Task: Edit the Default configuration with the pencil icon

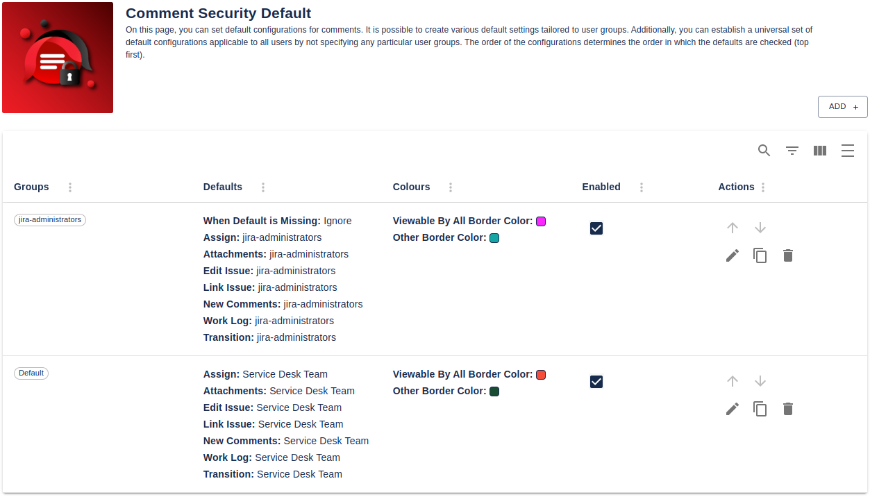Action: click(x=732, y=409)
